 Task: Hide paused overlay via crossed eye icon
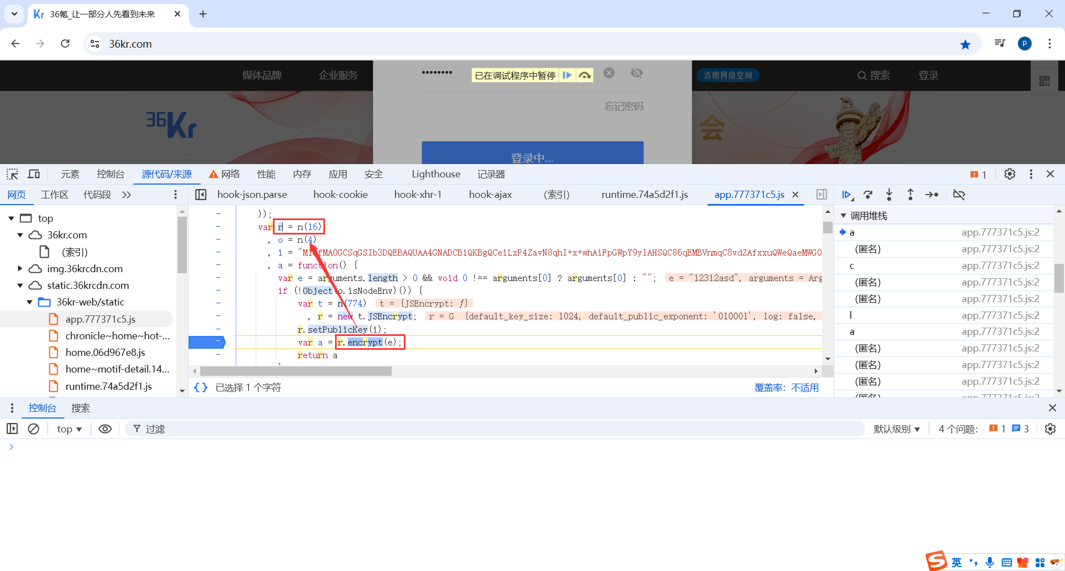click(636, 73)
